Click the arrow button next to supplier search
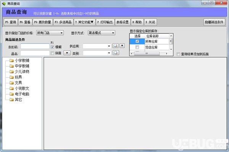The height and width of the screenshot is (152, 229). coord(122,46)
